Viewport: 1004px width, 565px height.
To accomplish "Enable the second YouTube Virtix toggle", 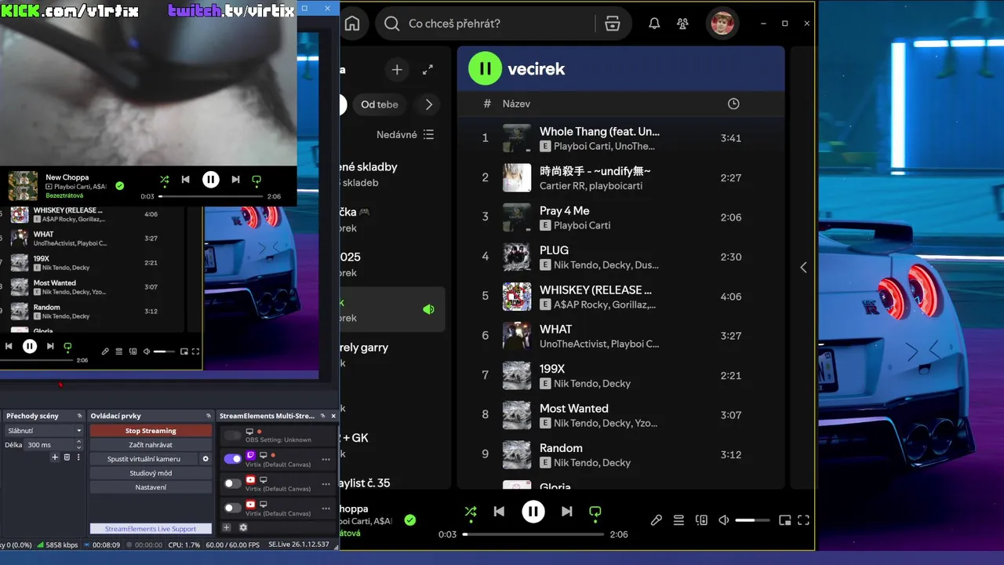I will [233, 508].
